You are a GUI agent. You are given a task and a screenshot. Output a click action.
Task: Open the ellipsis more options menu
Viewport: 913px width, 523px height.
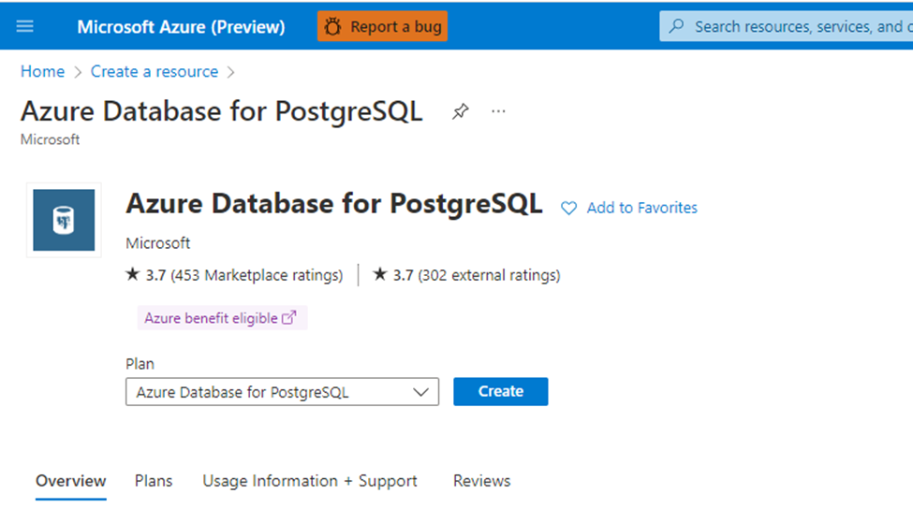click(x=498, y=112)
